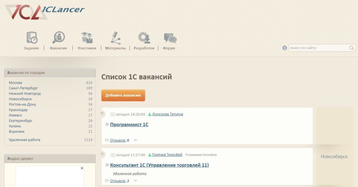Toggle the round marker beside Программист 1С posting
This screenshot has width=358, height=187.
tap(102, 113)
